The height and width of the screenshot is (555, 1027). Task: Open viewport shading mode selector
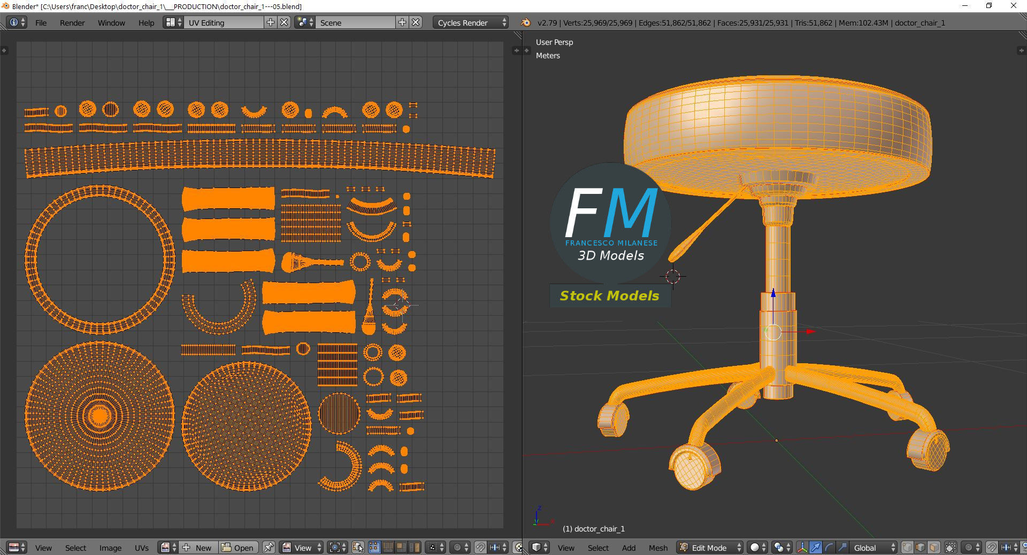(x=757, y=548)
